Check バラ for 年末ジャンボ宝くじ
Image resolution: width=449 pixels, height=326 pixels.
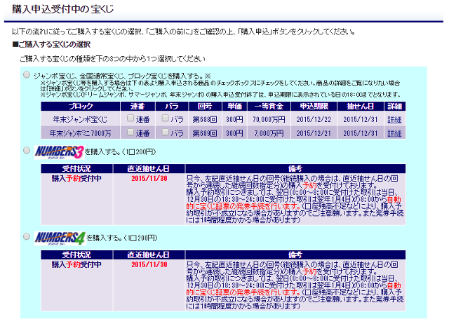pyautogui.click(x=165, y=118)
